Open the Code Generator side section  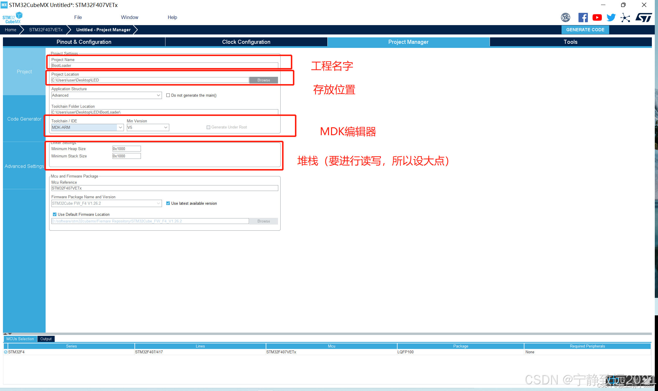[x=24, y=119]
